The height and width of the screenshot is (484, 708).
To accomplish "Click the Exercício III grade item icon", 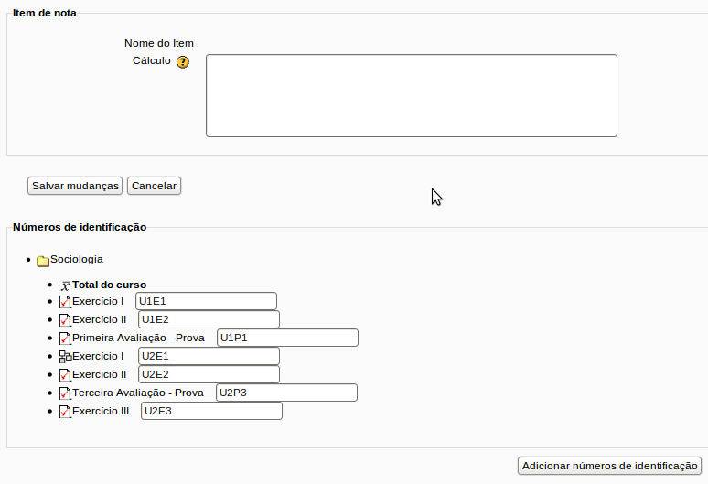I will click(x=65, y=412).
